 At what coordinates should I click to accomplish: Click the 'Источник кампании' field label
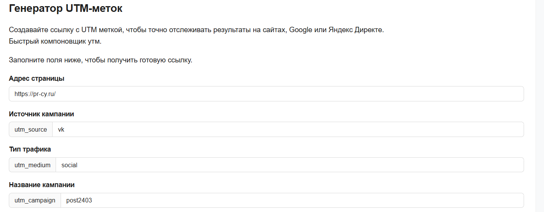coord(41,114)
